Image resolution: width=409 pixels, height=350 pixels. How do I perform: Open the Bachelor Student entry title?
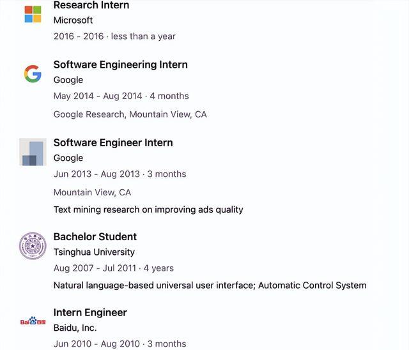click(95, 237)
